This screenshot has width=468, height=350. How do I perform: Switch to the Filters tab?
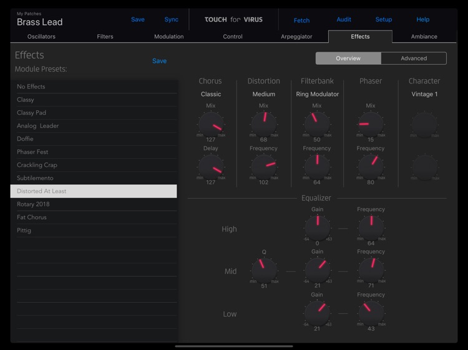105,37
